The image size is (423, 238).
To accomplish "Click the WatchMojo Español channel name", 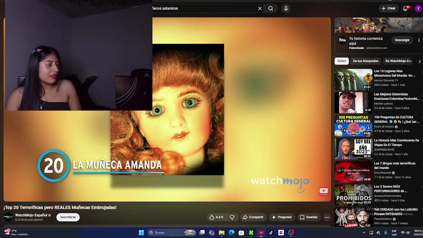I will (x=31, y=215).
